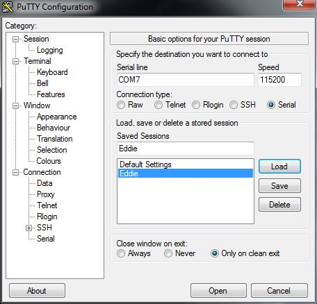Close the PuTTY Configuration window
The height and width of the screenshot is (304, 317).
tap(300, 4)
